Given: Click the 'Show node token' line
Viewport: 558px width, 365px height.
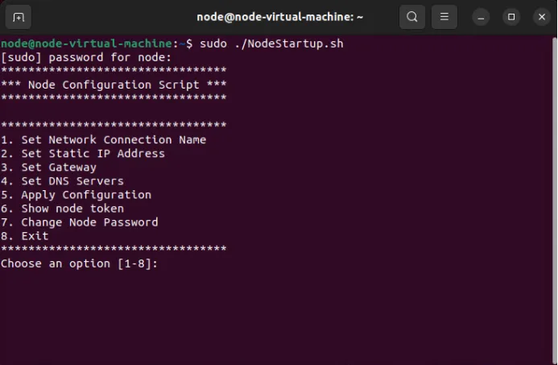Looking at the screenshot, I should click(x=62, y=209).
